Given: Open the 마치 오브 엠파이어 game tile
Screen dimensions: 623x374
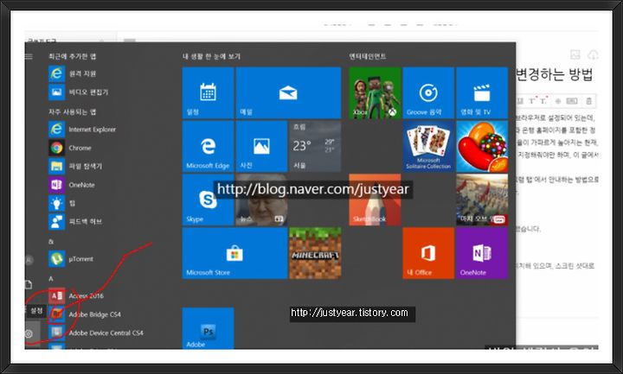Looking at the screenshot, I should [x=482, y=200].
